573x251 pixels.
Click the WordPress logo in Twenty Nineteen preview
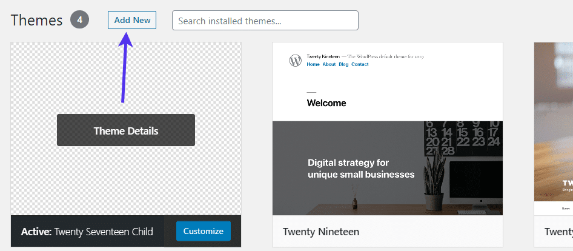[x=295, y=61]
